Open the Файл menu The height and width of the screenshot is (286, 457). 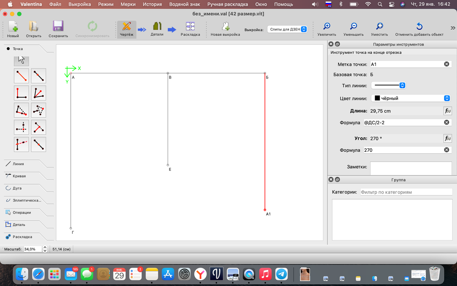[x=56, y=4]
